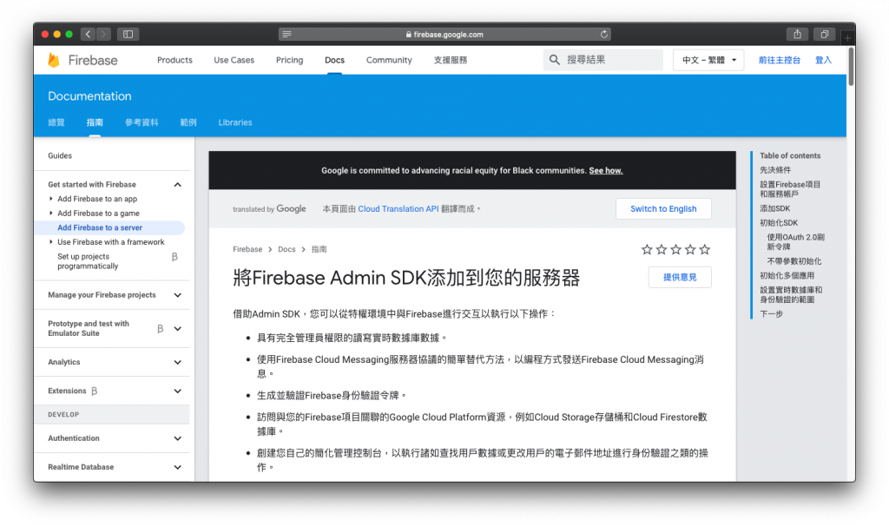Open Use Cases menu
Image resolution: width=889 pixels, height=526 pixels.
[234, 60]
